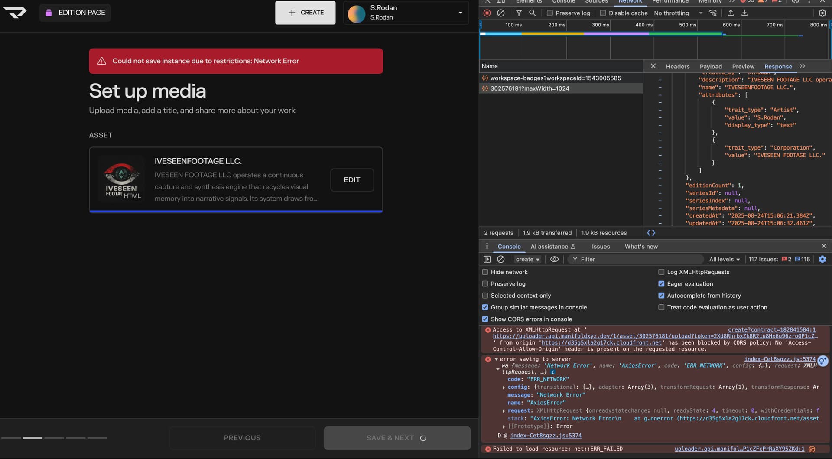Image resolution: width=832 pixels, height=459 pixels.
Task: Click the EDIT button for the asset
Action: (352, 180)
